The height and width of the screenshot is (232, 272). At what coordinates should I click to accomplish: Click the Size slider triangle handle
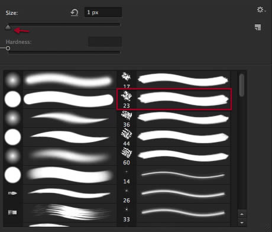click(8, 27)
